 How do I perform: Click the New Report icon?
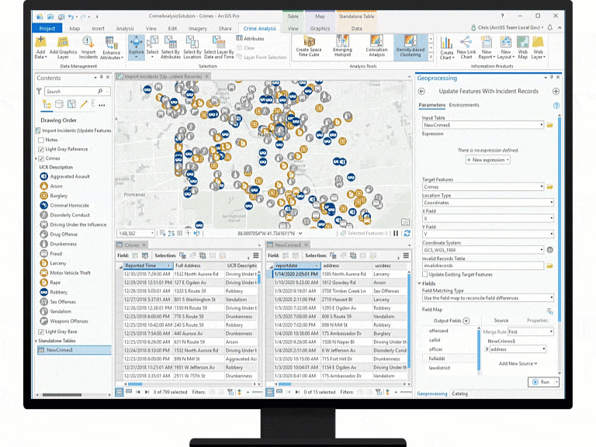click(x=487, y=47)
